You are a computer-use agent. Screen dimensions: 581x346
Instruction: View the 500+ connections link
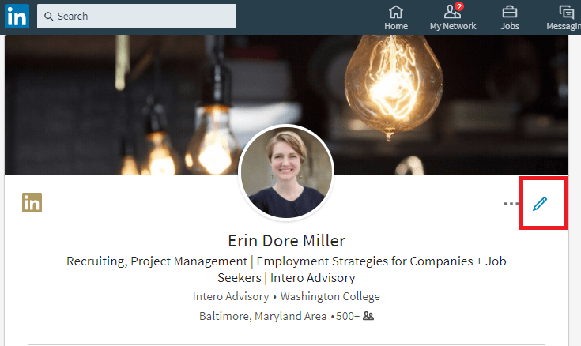[x=348, y=316]
